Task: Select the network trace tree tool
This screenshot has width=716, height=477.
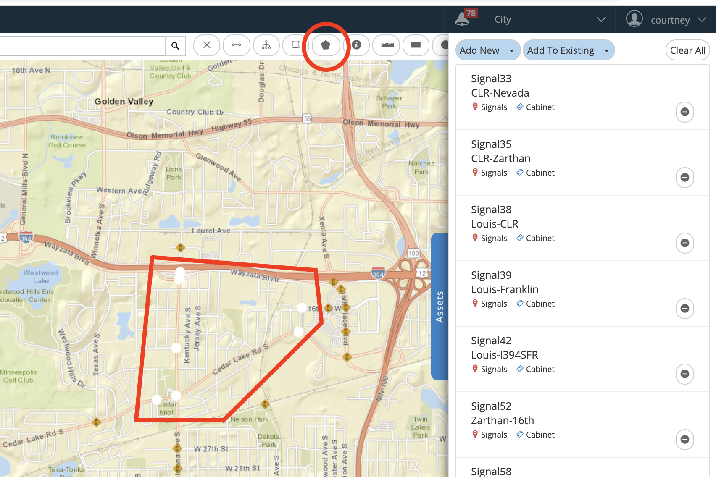Action: coord(266,45)
